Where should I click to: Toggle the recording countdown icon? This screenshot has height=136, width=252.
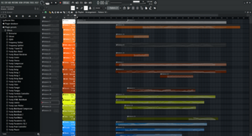(81, 3)
